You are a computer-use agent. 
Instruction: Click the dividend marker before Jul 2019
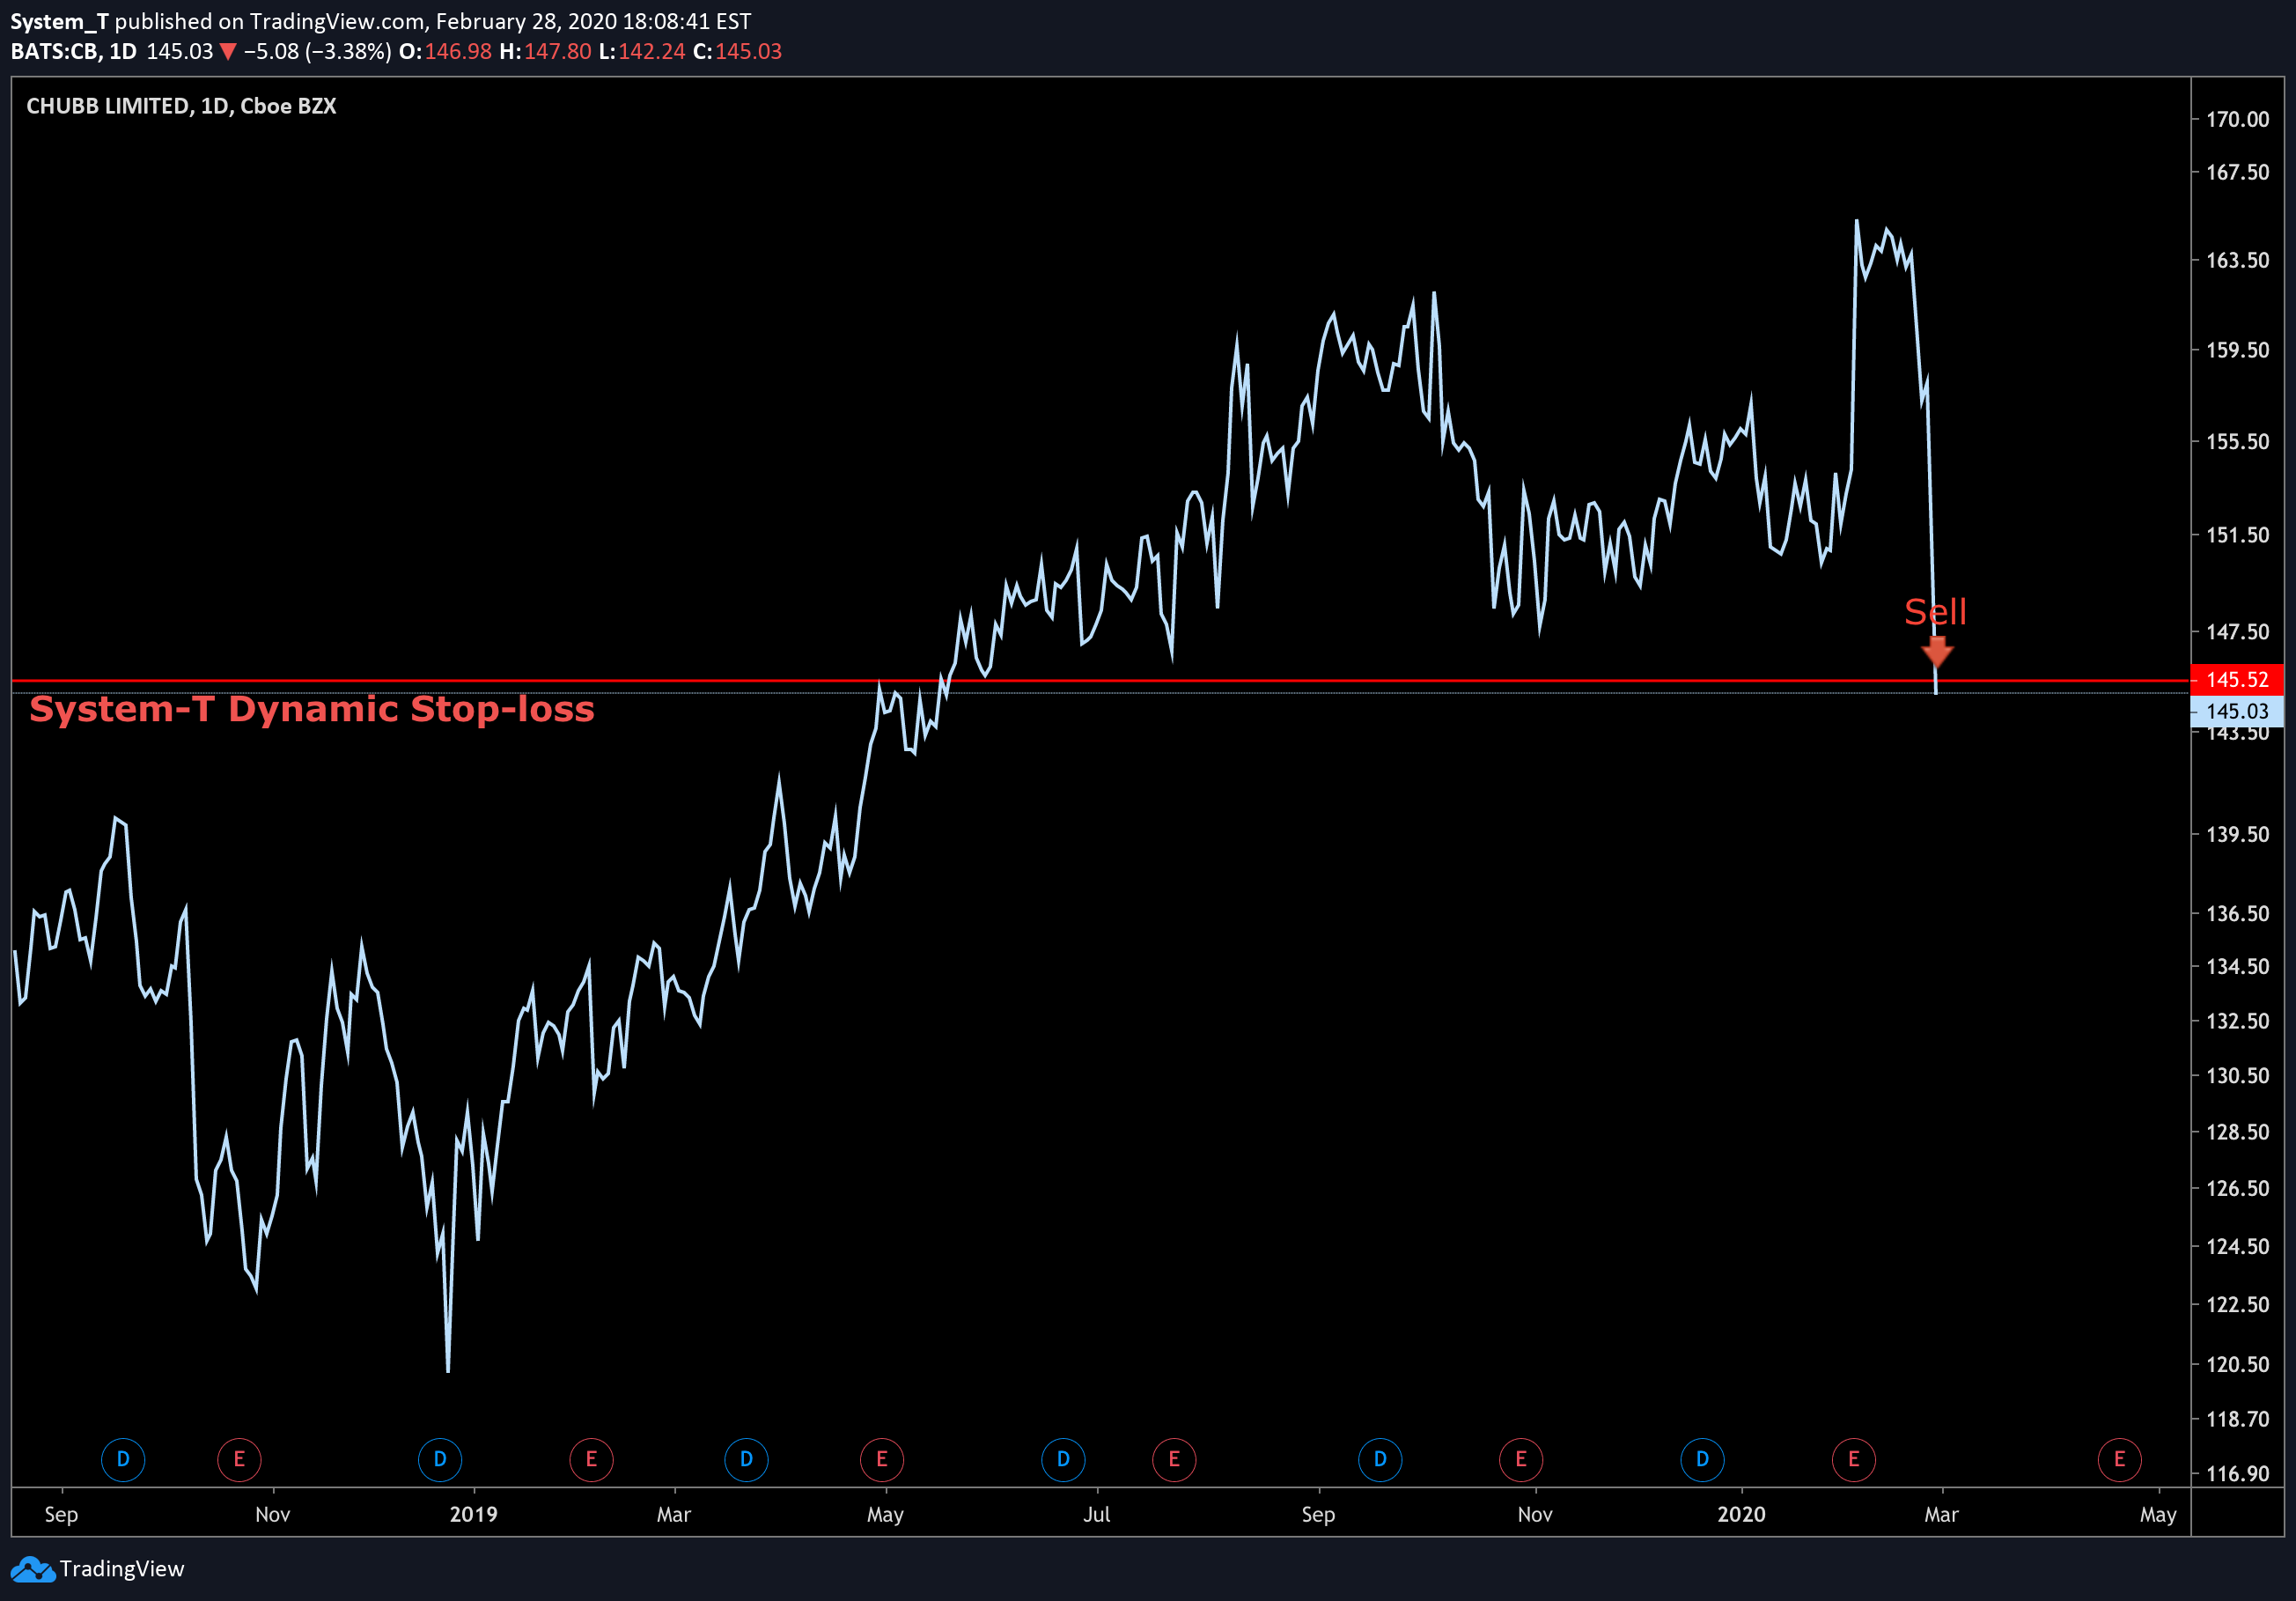click(1063, 1459)
